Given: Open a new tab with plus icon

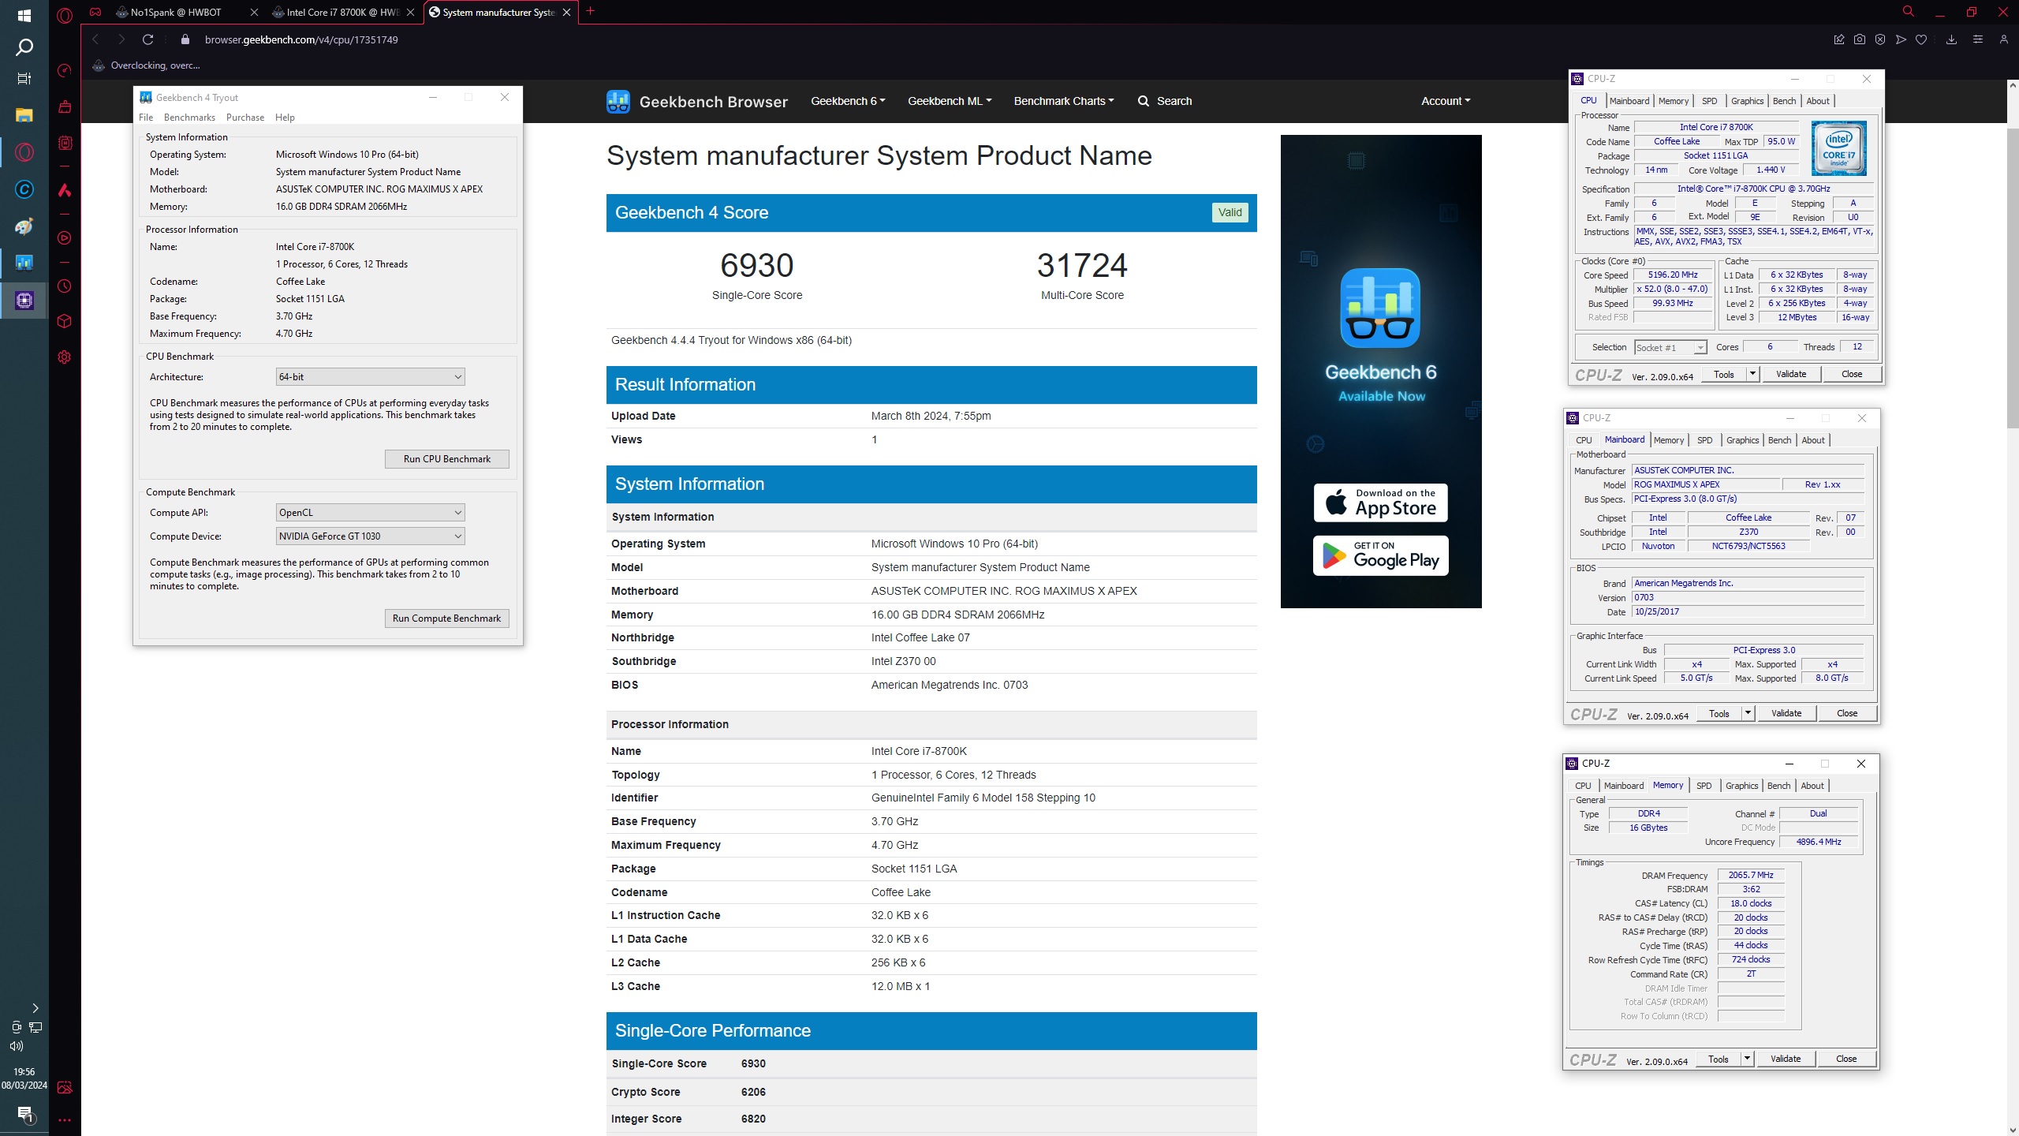Looking at the screenshot, I should [590, 11].
